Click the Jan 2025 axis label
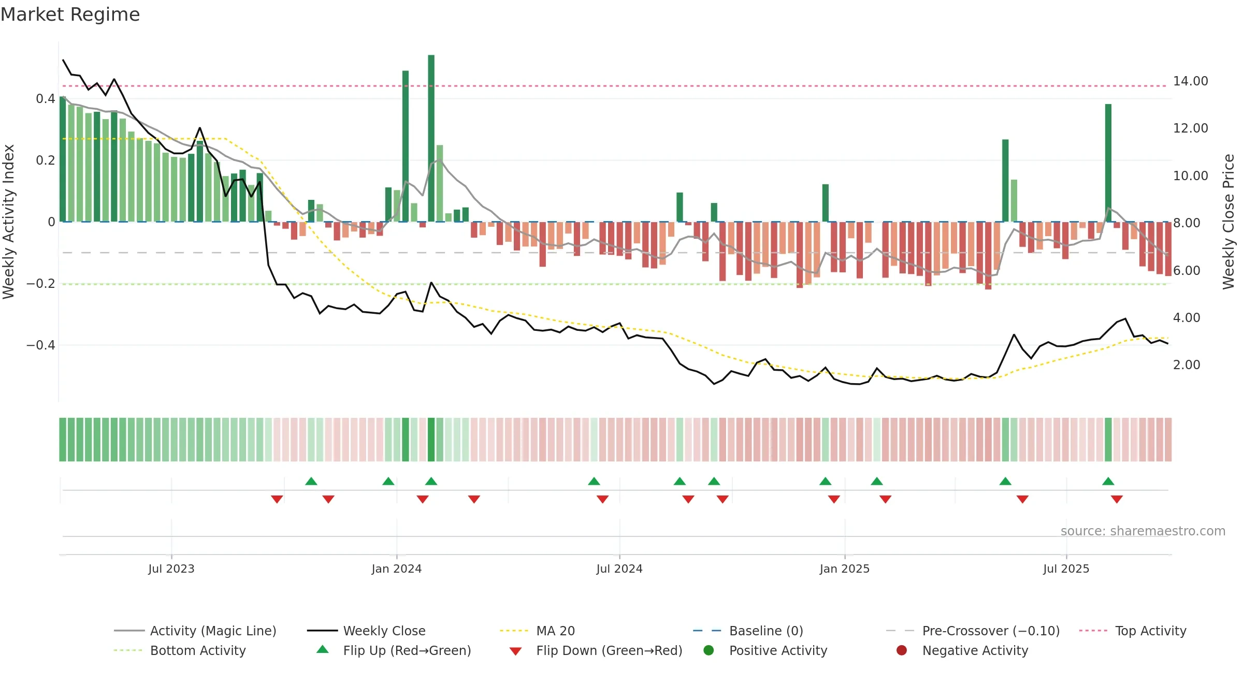 click(845, 569)
